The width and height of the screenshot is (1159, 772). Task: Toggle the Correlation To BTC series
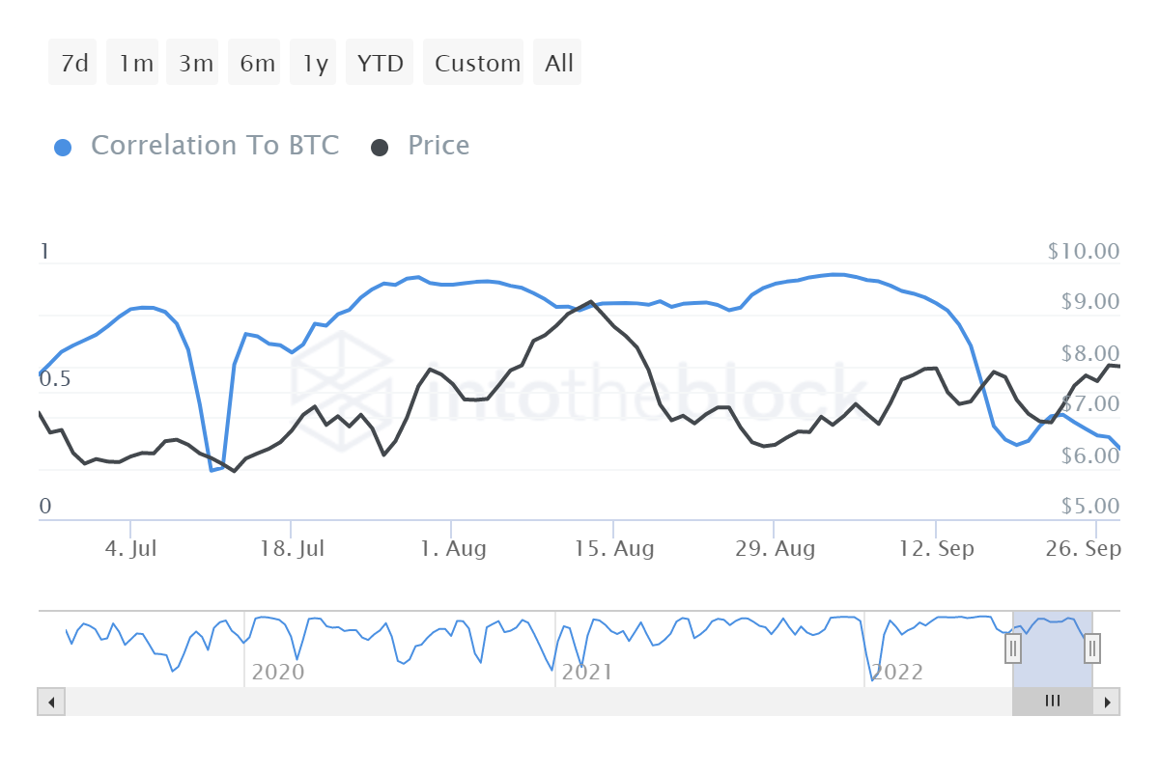pyautogui.click(x=214, y=146)
